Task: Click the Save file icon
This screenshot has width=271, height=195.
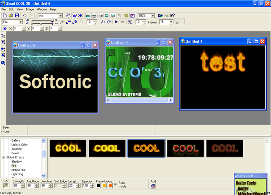Action: pyautogui.click(x=17, y=16)
